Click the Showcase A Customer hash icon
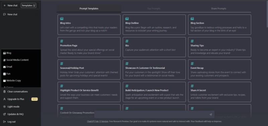 point(127,64)
